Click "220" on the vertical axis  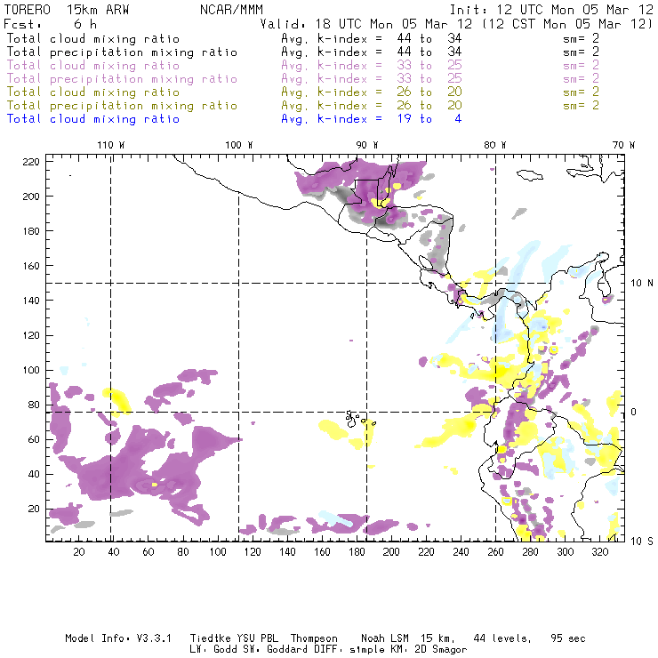31,162
